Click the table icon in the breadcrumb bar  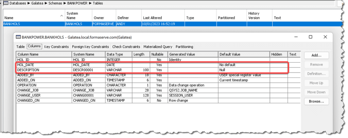click(x=5, y=3)
